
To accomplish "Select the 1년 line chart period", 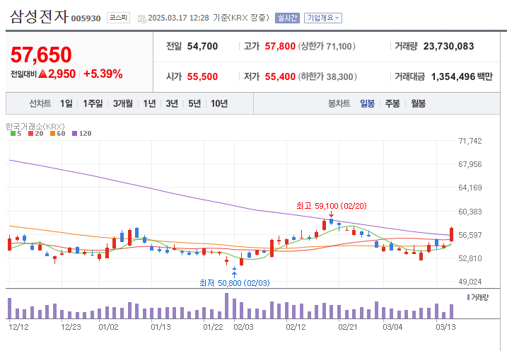I will (x=149, y=103).
